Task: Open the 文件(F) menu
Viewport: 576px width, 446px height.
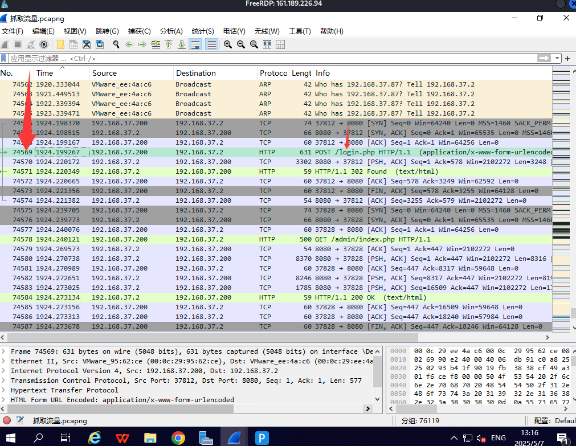Action: pyautogui.click(x=13, y=31)
